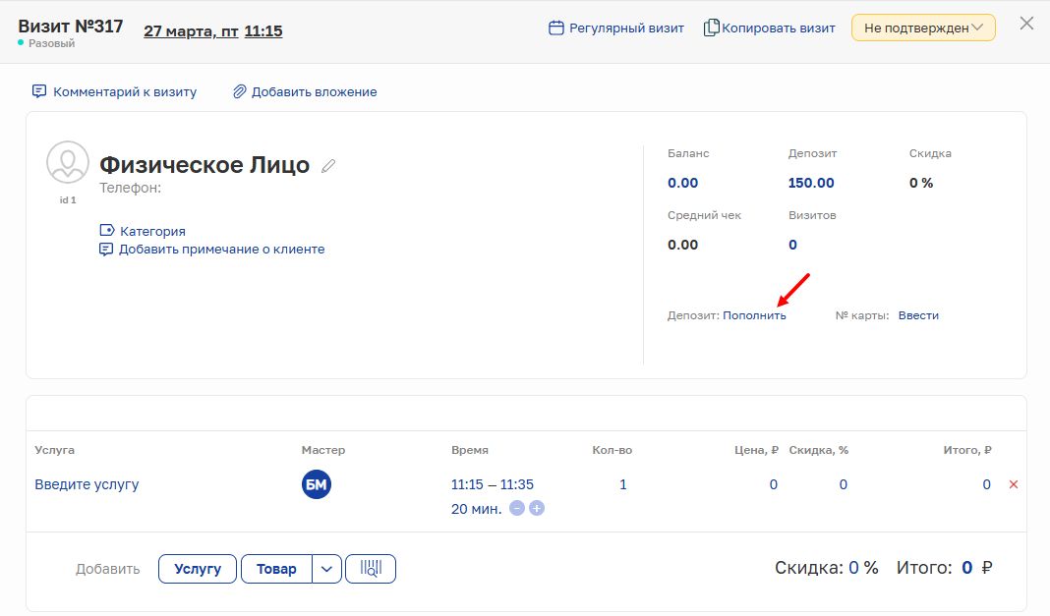Screen dimensions: 1050x616
Task: Delete the service row with red cross
Action: [1014, 484]
